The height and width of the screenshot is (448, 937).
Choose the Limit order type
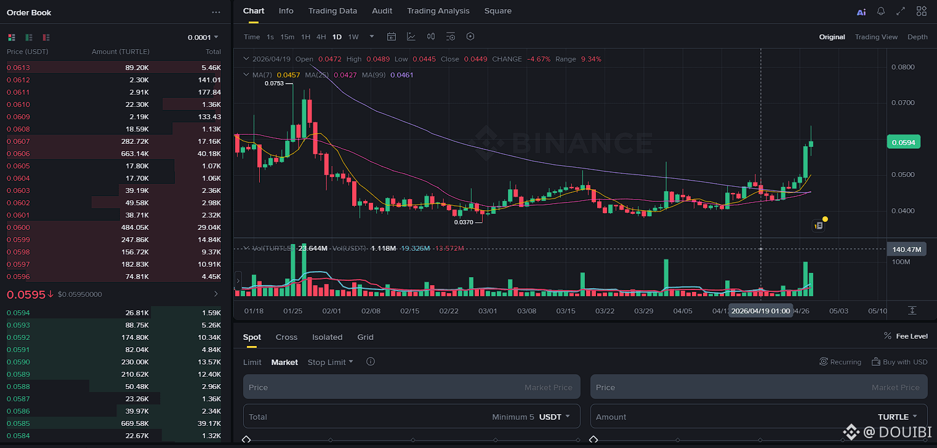tap(252, 362)
